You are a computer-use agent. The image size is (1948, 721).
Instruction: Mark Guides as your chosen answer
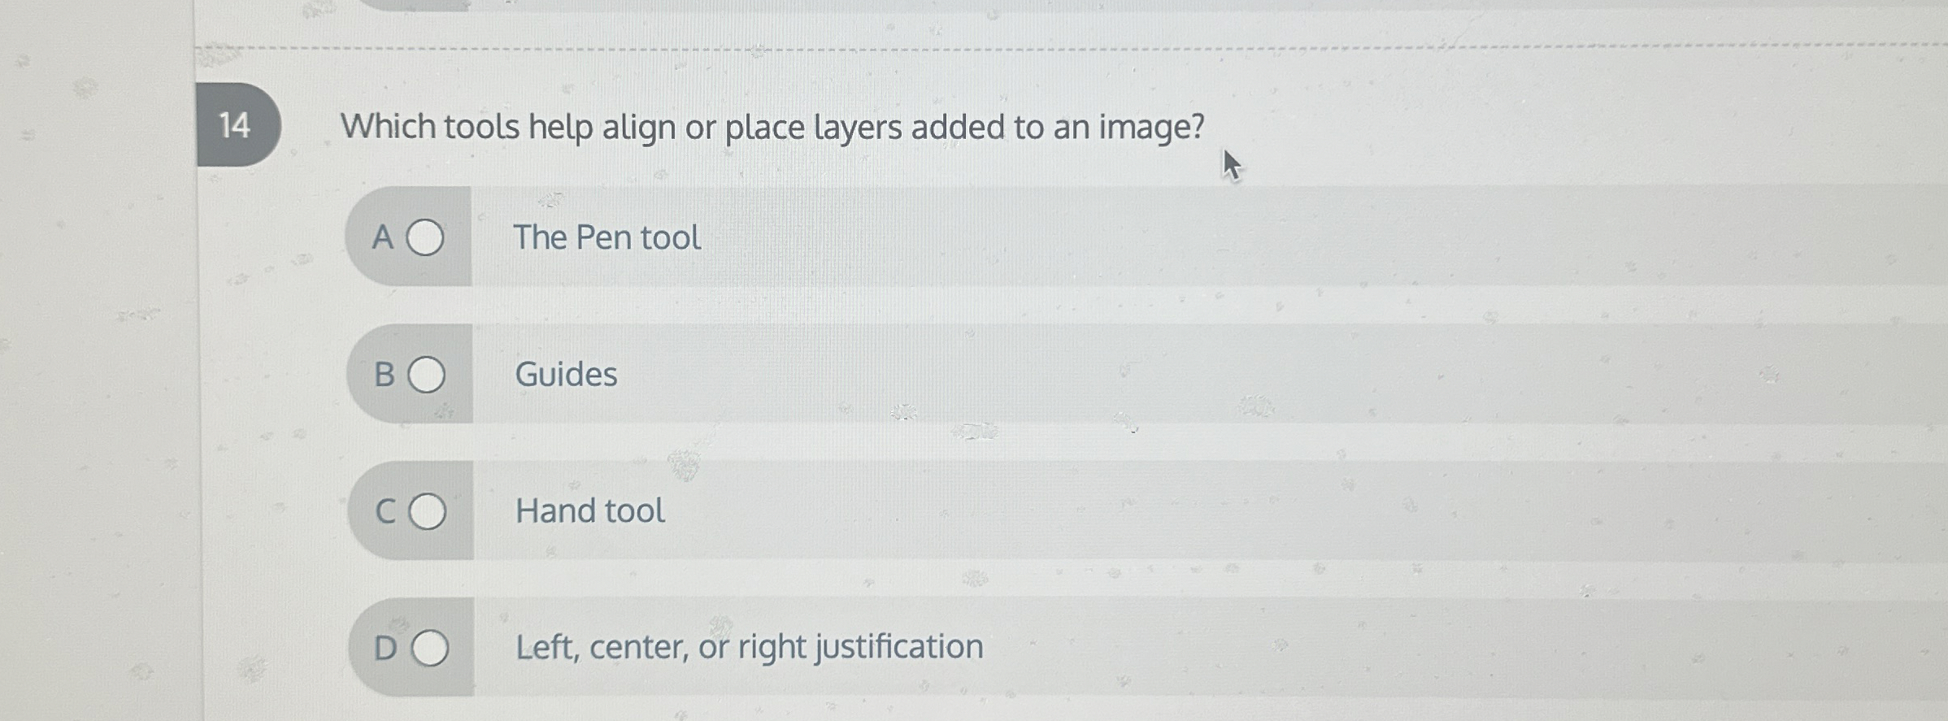point(426,374)
